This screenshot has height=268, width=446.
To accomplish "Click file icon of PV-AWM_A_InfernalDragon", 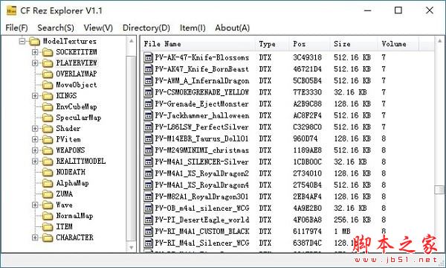I will [148, 81].
